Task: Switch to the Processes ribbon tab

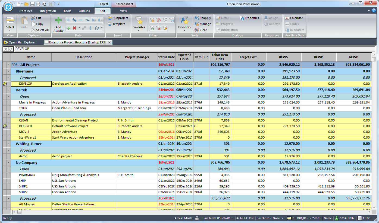Action: (x=25, y=11)
